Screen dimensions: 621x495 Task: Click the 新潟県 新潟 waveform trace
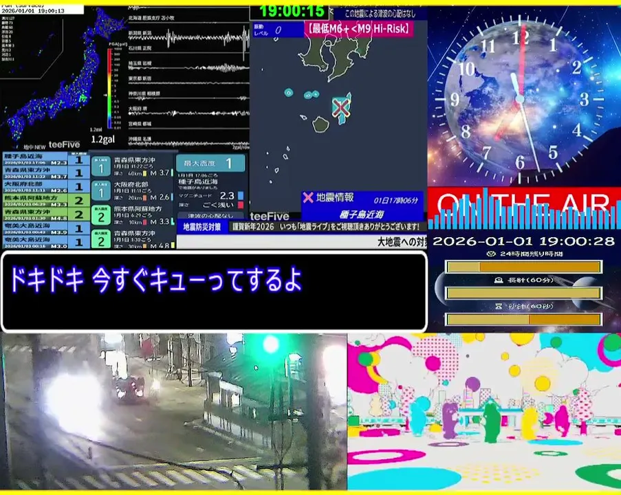click(189, 38)
